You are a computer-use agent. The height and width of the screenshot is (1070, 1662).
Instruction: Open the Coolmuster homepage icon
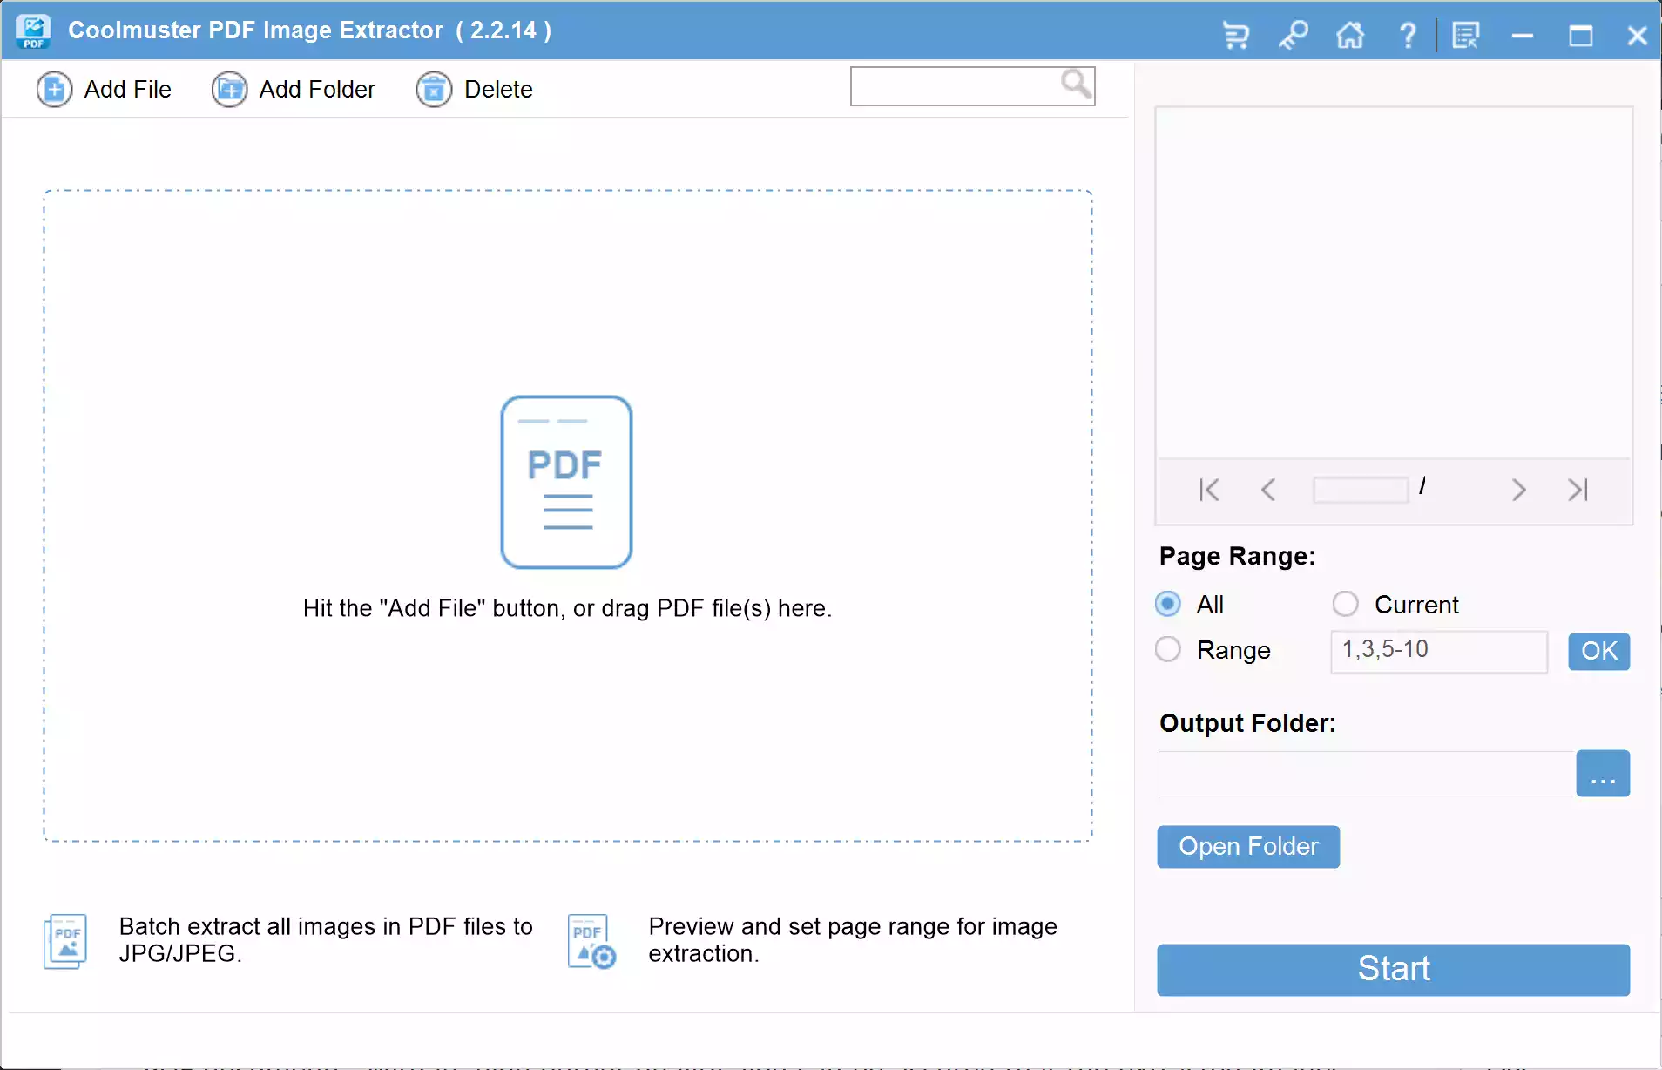(1349, 35)
